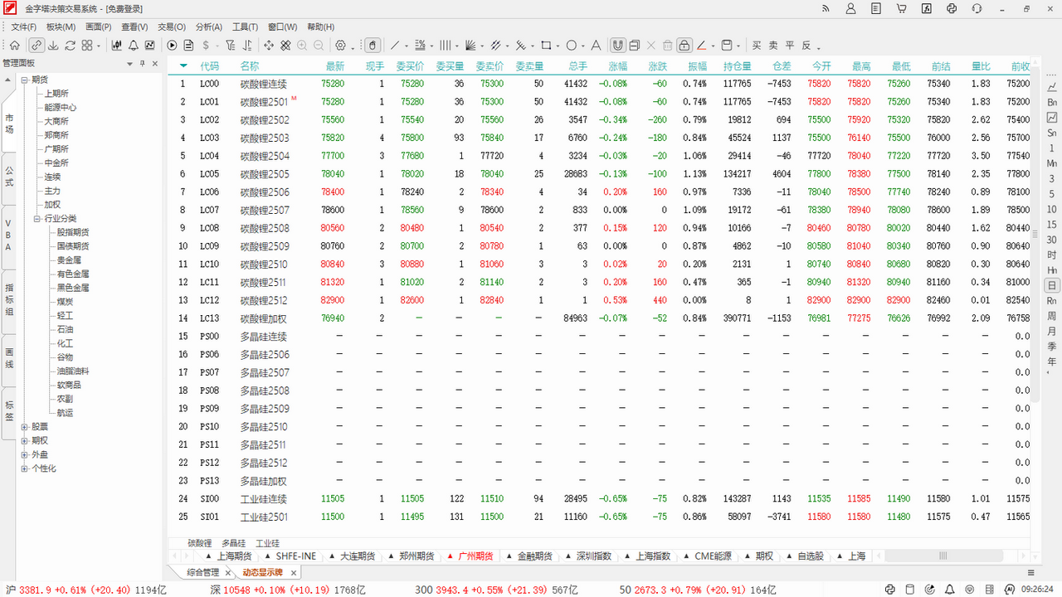This screenshot has height=597, width=1062.
Task: Select the trend line drawing tool
Action: 396,45
